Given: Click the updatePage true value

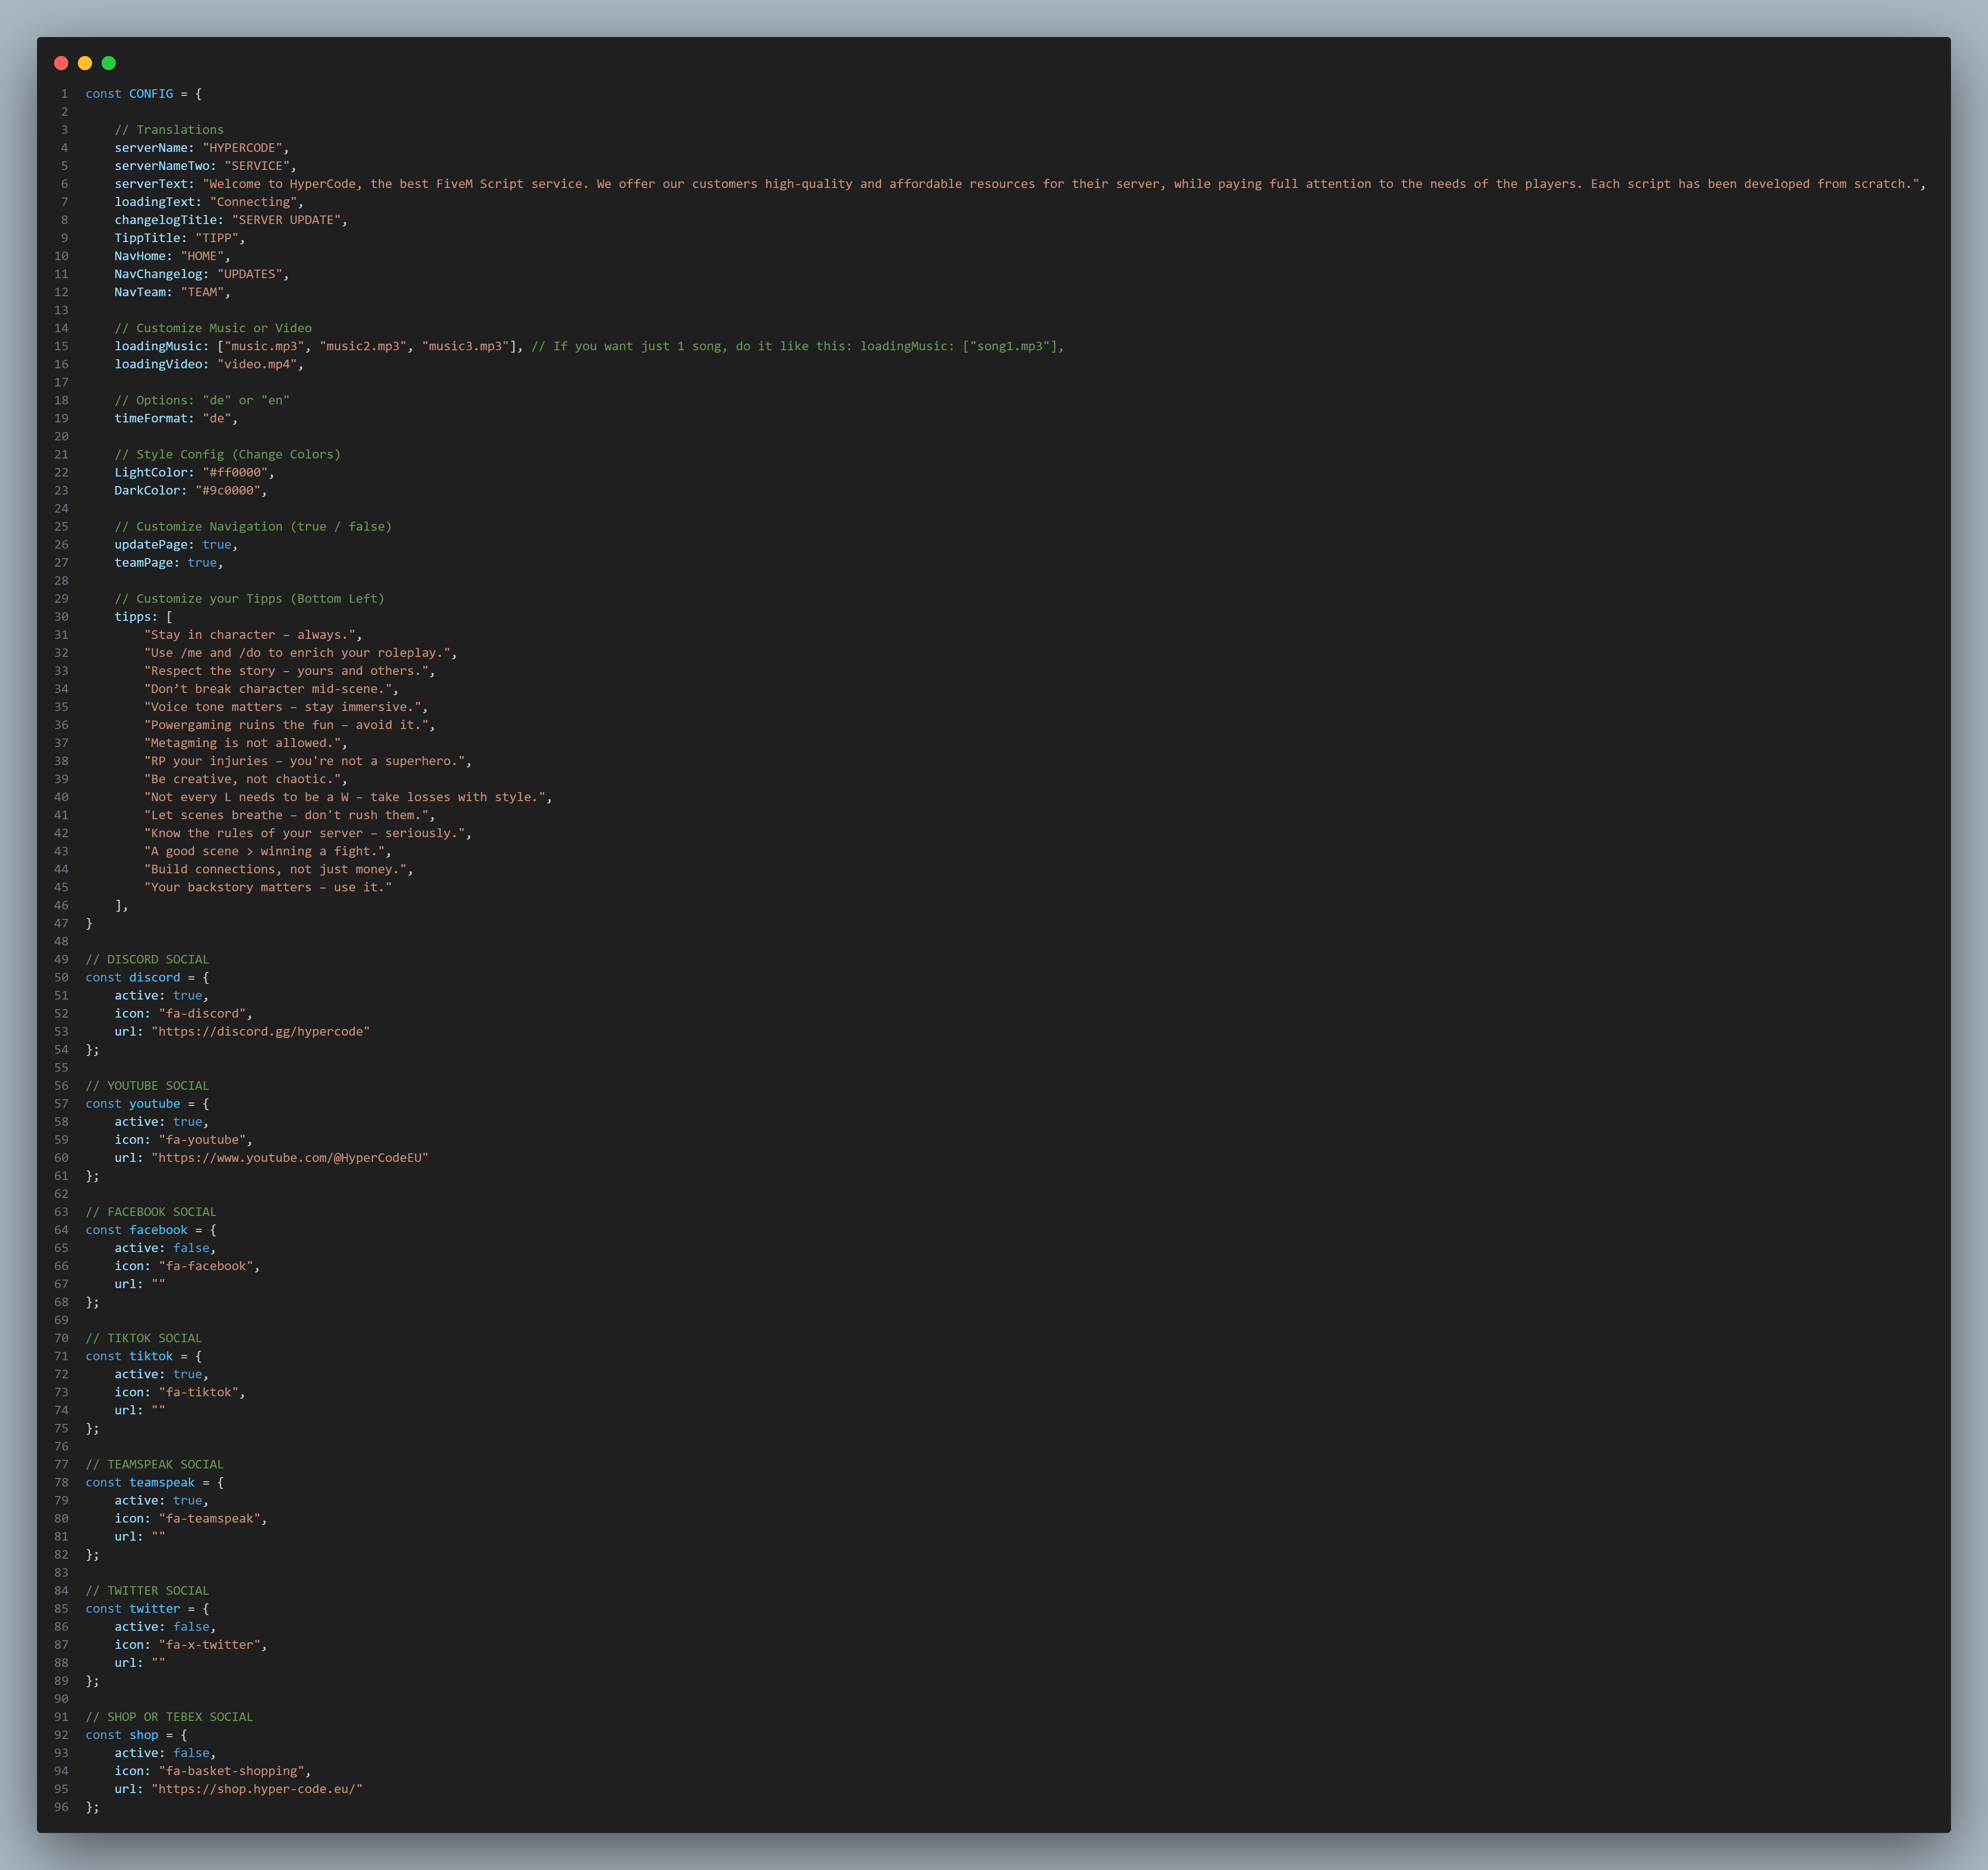Looking at the screenshot, I should [x=216, y=545].
